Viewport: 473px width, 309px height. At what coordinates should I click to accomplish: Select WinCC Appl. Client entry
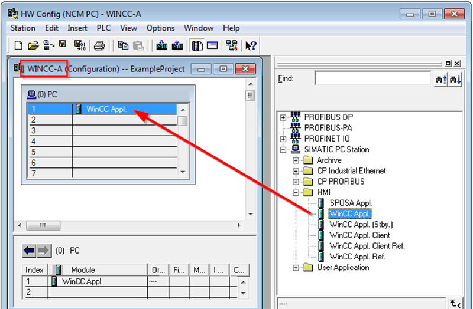359,235
